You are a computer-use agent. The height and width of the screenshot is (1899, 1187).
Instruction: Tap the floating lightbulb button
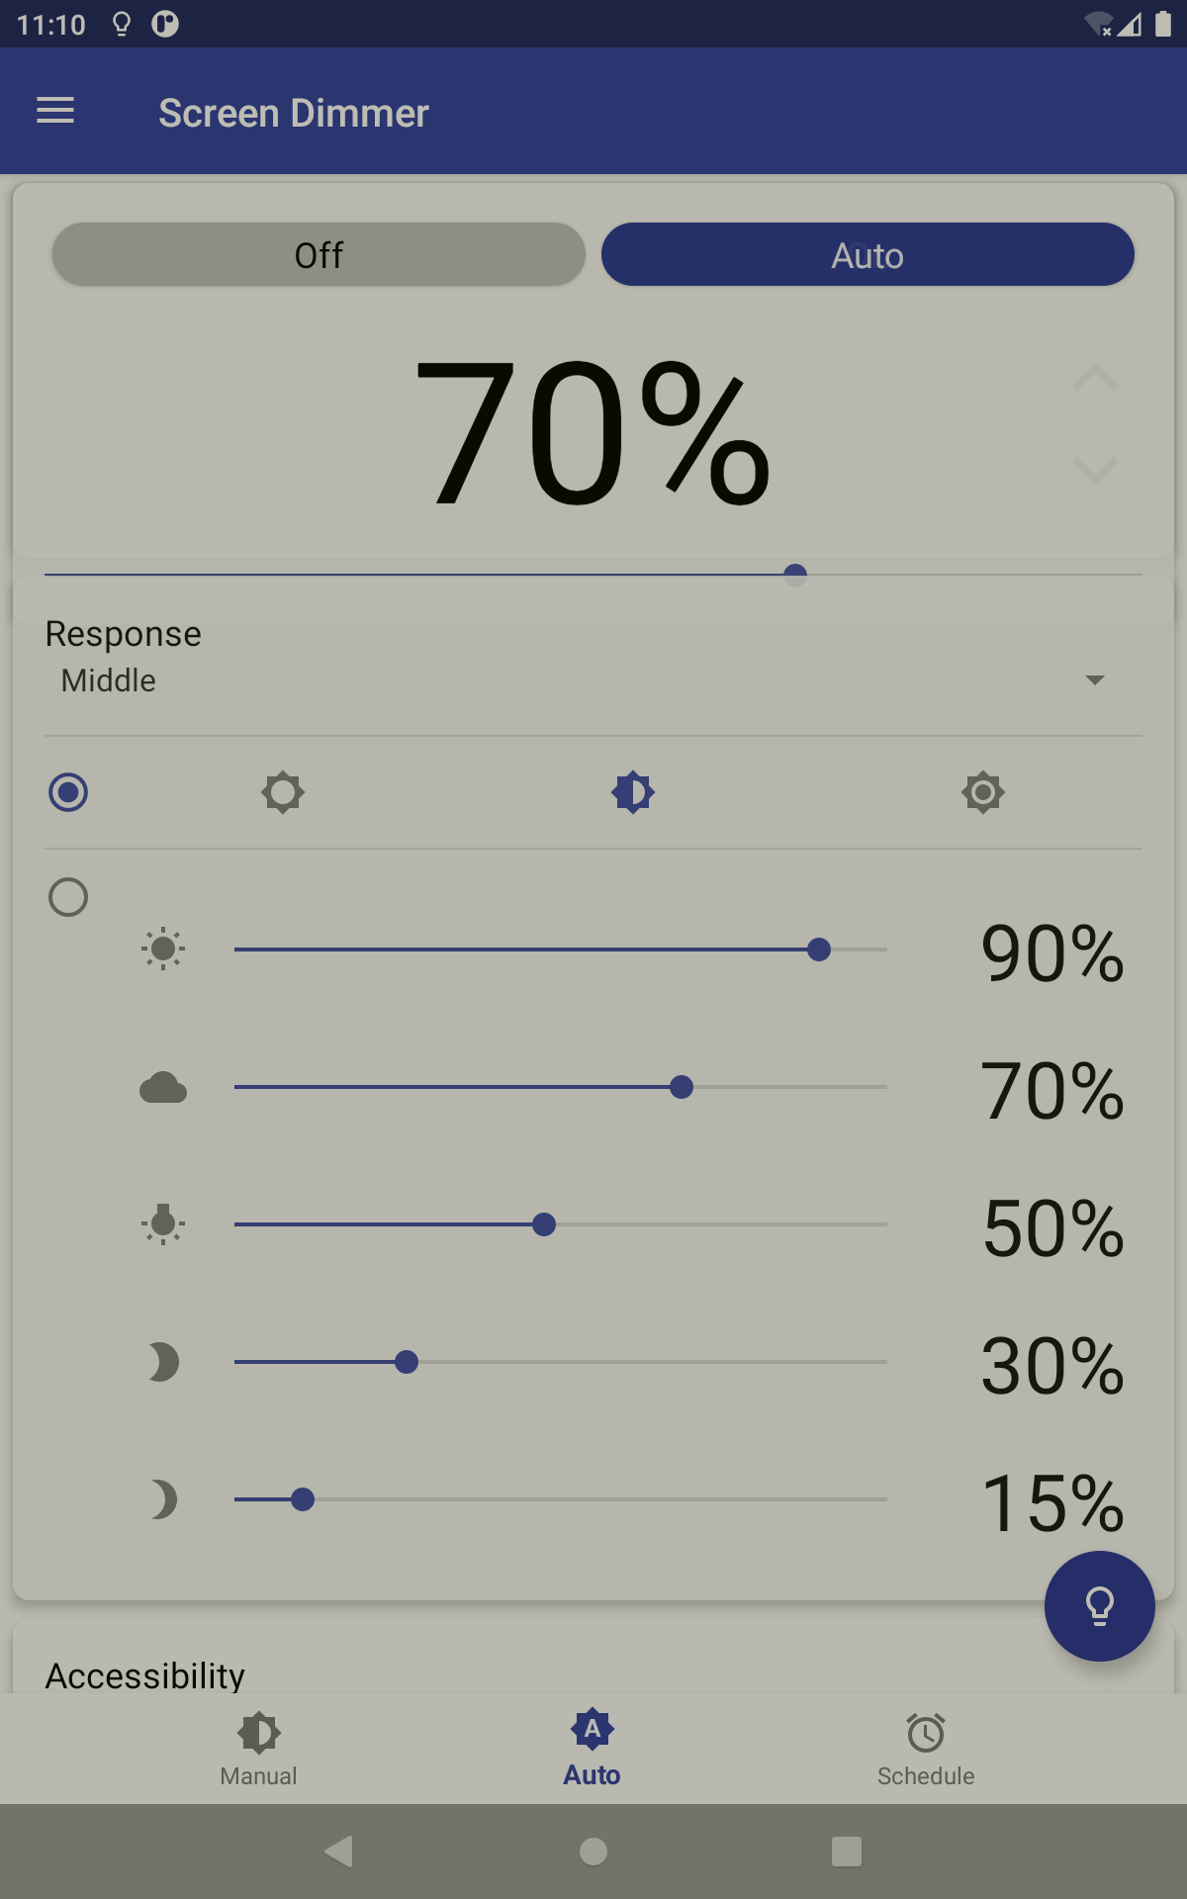pos(1099,1606)
